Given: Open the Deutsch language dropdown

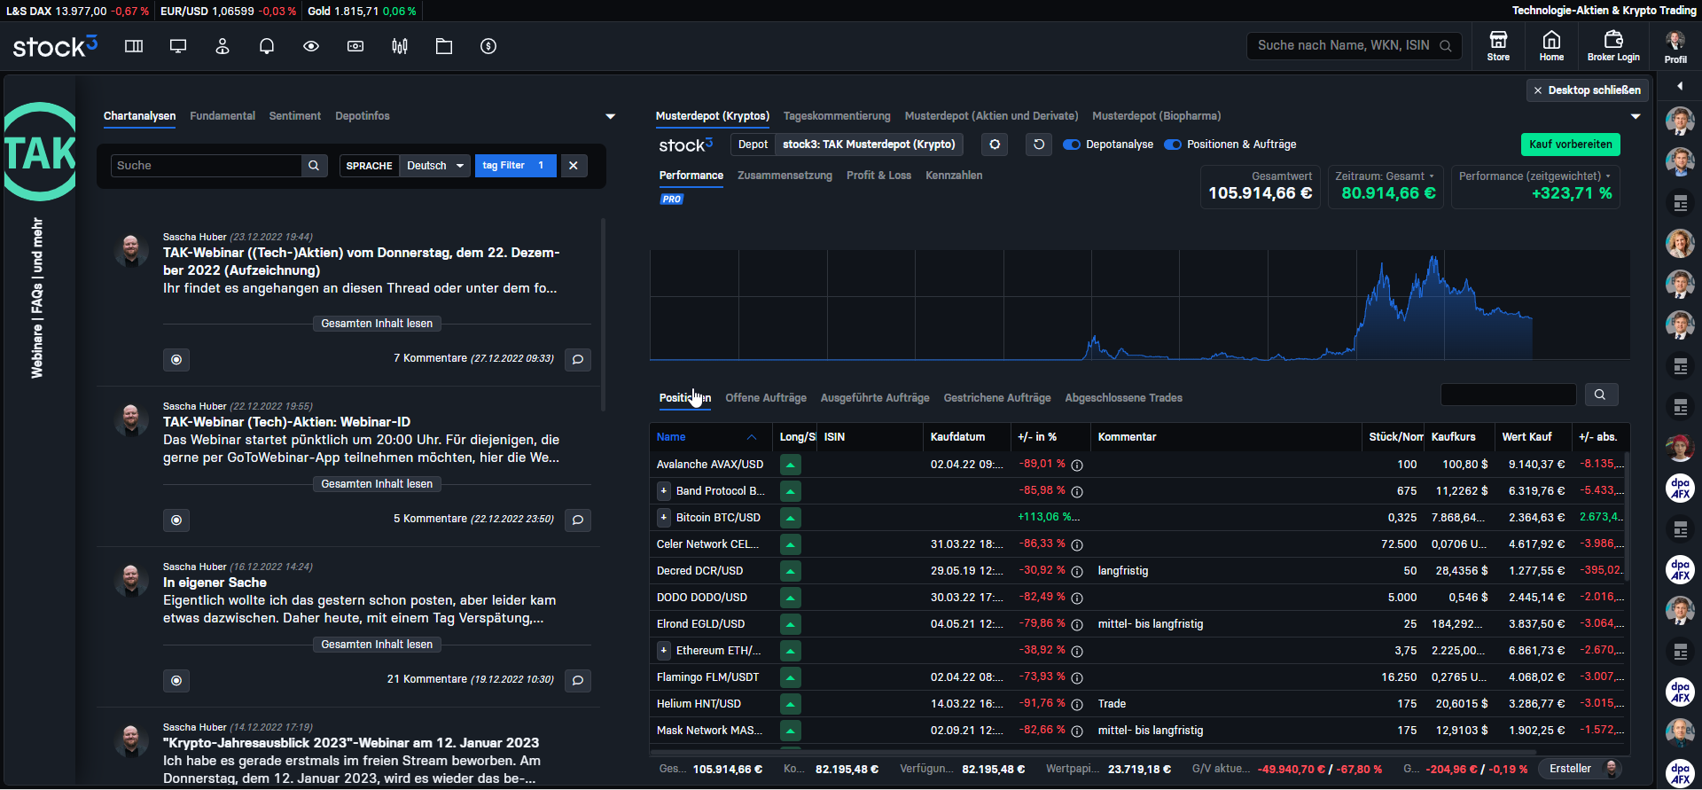Looking at the screenshot, I should [434, 166].
